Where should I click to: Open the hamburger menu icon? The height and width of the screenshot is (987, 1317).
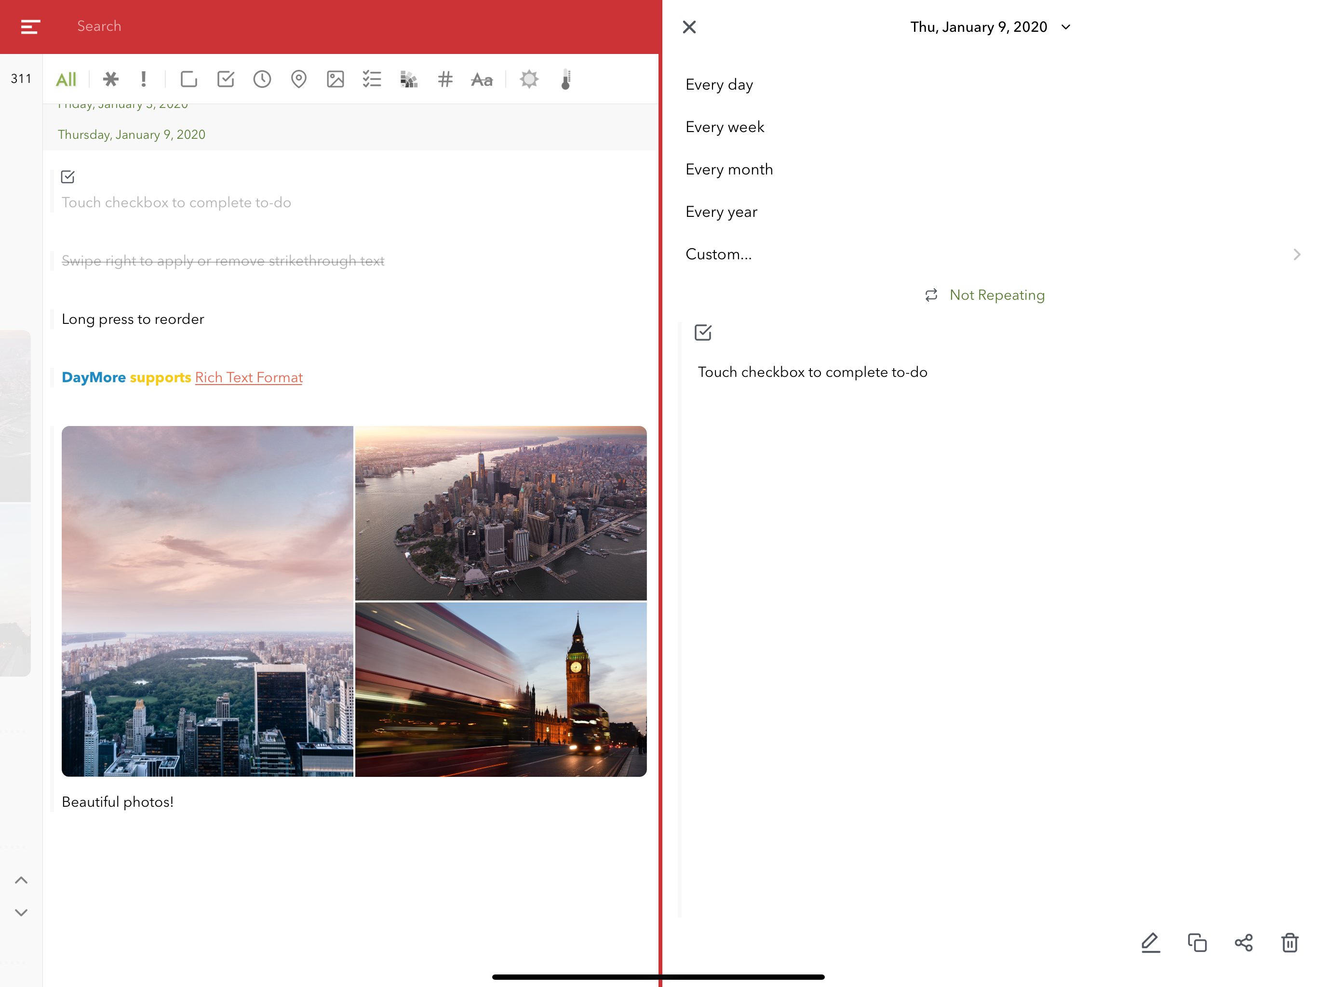point(30,27)
